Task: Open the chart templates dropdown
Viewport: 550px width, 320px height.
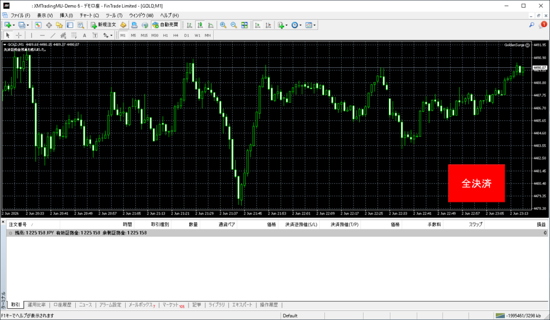Action: pyautogui.click(x=310, y=25)
